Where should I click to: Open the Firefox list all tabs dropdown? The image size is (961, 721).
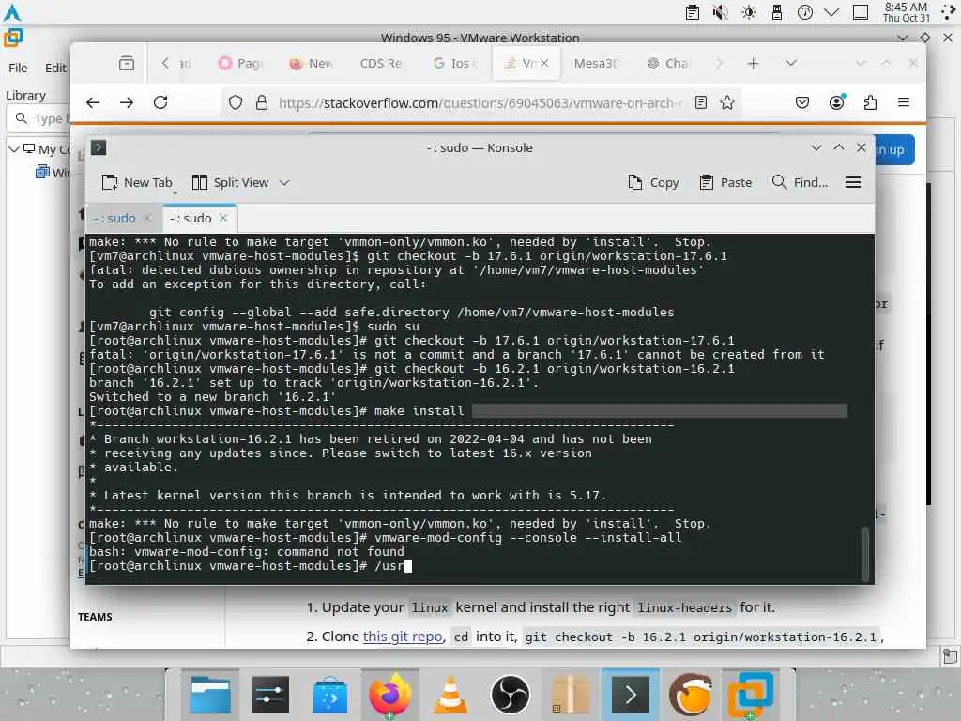(x=791, y=63)
